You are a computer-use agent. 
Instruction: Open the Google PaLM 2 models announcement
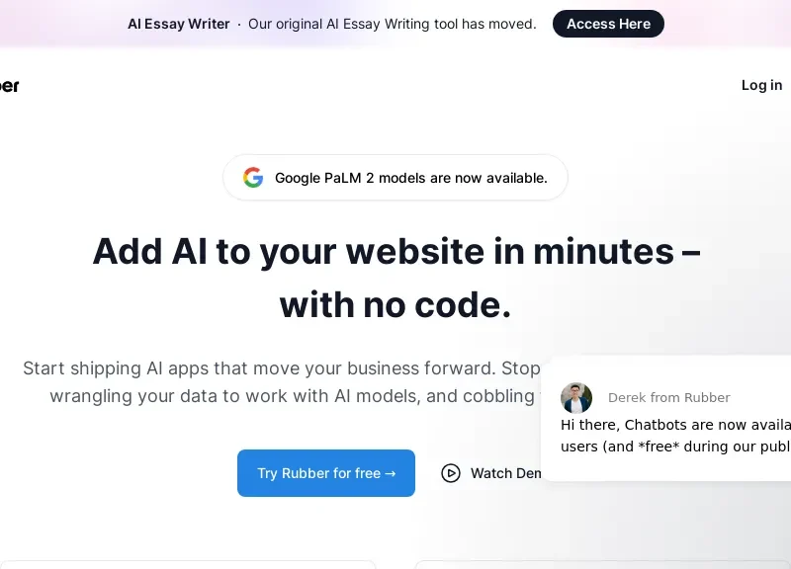pos(410,178)
